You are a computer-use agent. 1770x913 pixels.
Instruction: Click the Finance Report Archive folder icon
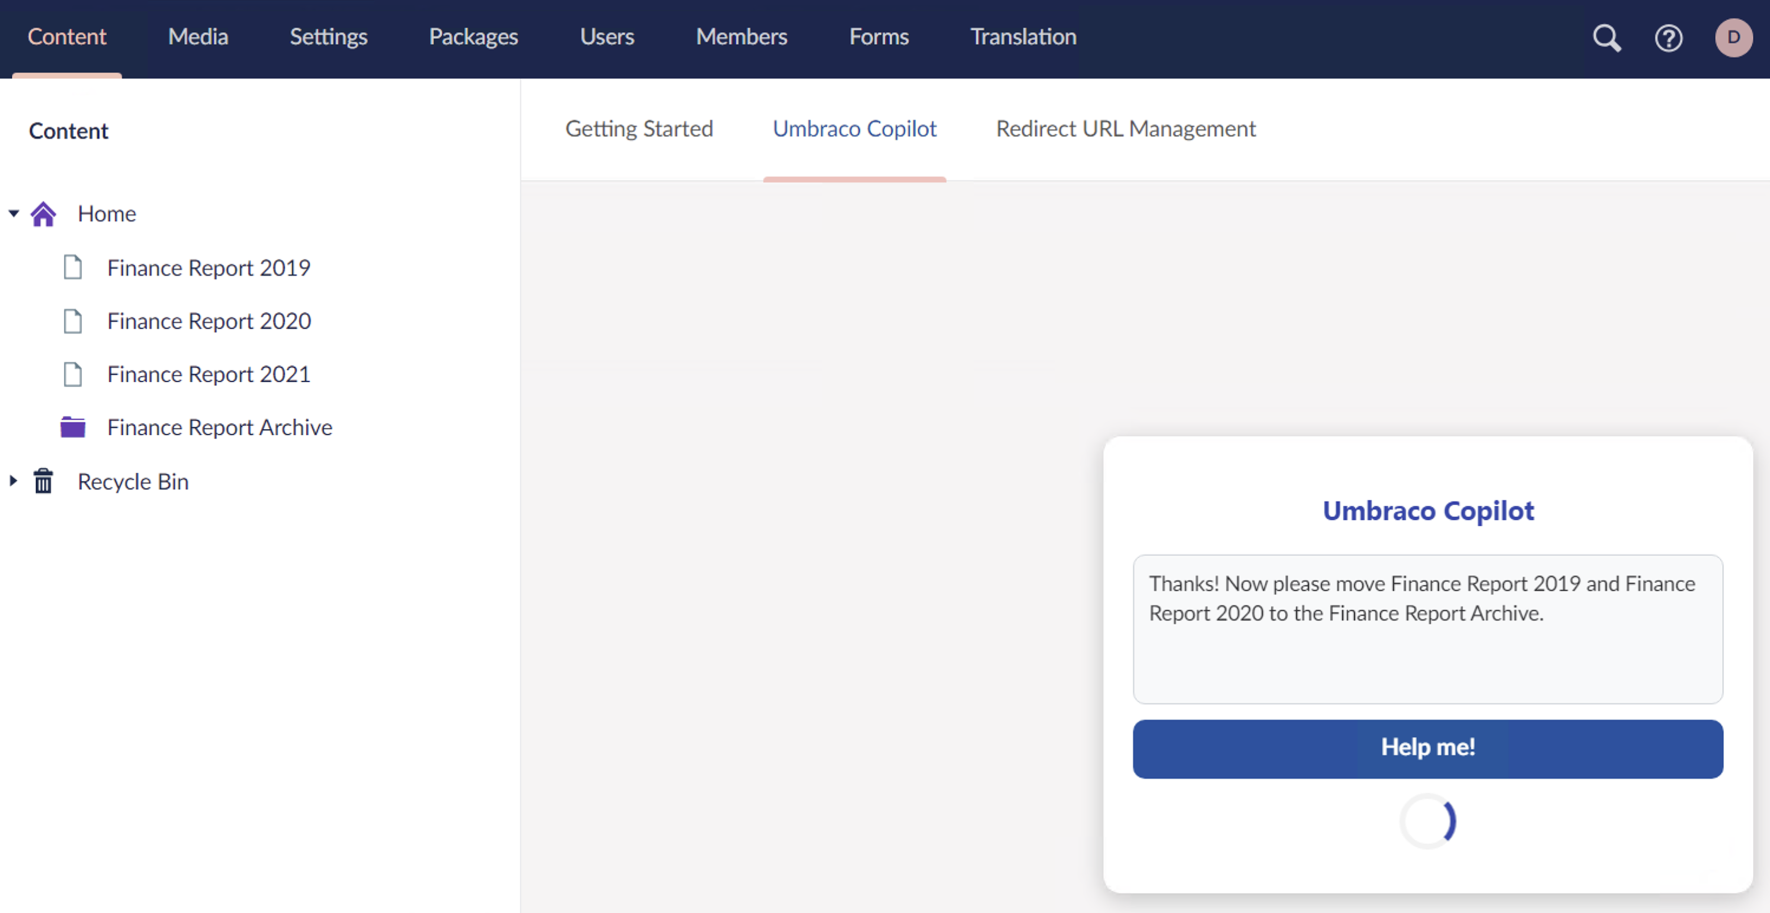tap(73, 428)
